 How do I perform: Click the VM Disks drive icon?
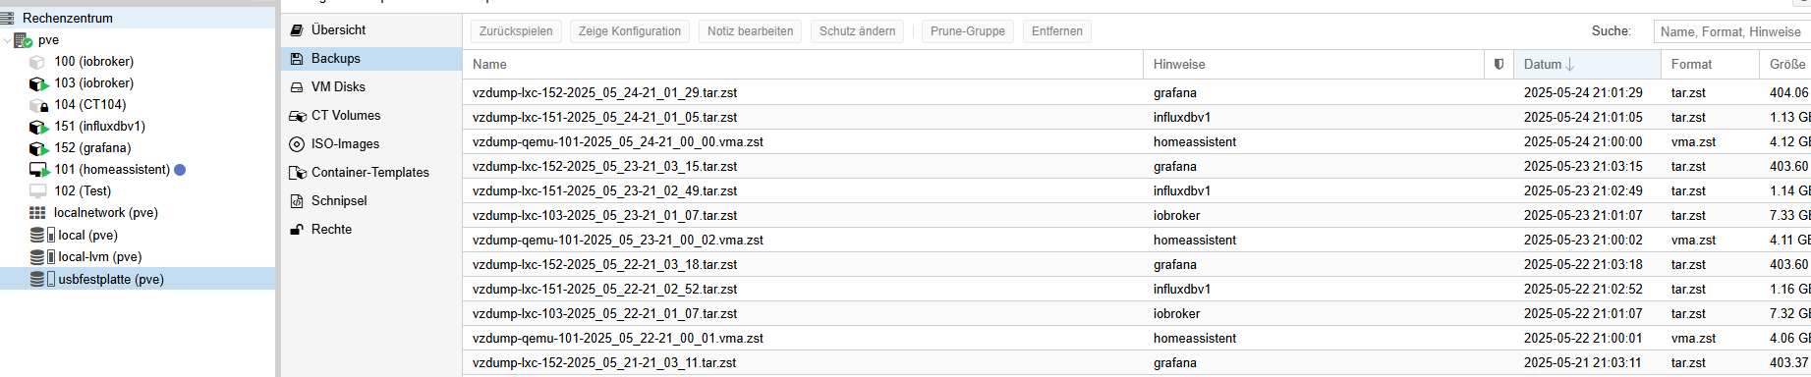point(297,87)
